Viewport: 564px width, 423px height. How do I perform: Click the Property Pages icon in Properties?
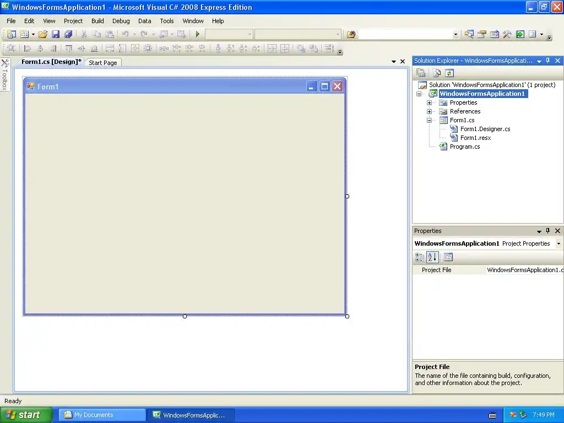click(448, 257)
